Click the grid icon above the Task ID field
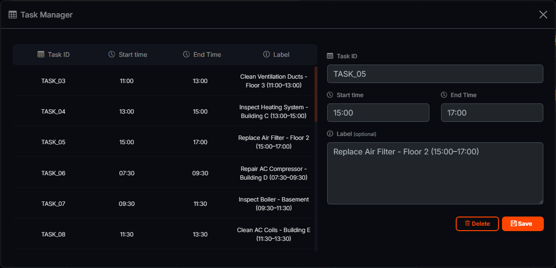The height and width of the screenshot is (268, 556). (330, 56)
